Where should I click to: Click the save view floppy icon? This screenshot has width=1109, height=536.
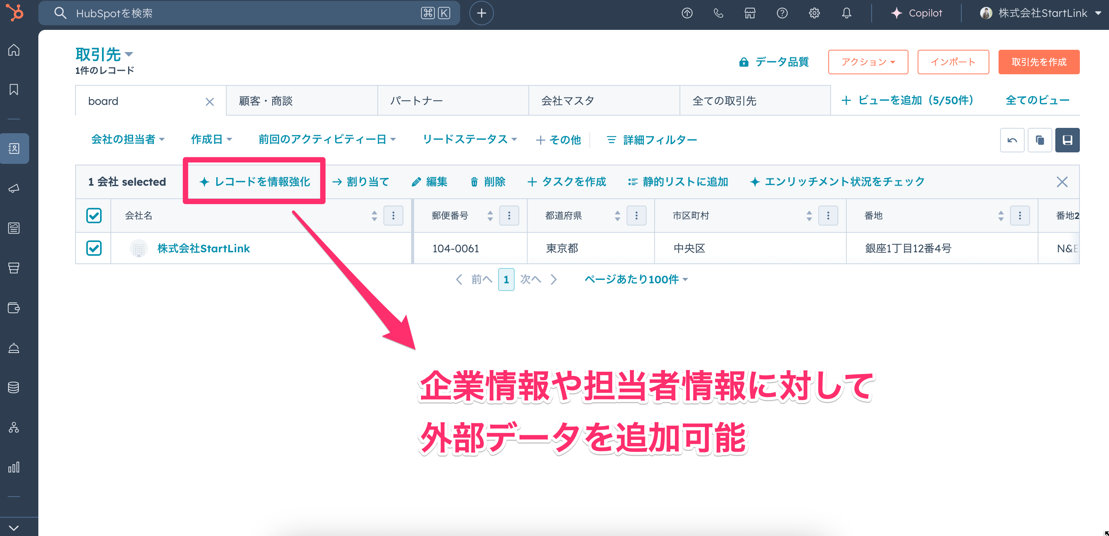click(1067, 140)
